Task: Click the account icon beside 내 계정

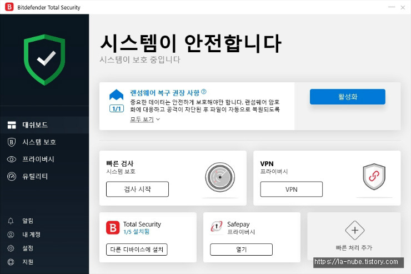Action: coord(11,235)
